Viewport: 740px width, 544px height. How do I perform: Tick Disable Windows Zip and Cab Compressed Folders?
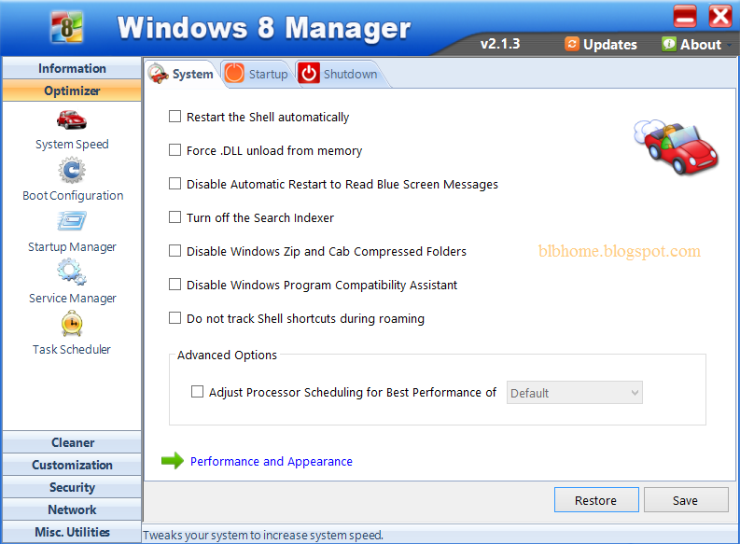[x=175, y=250]
